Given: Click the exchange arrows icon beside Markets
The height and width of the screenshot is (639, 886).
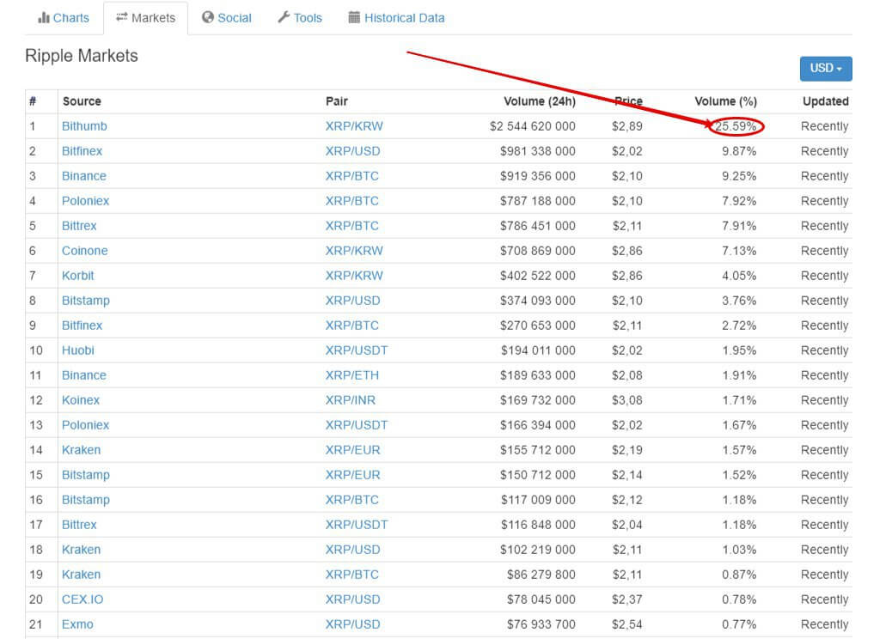Looking at the screenshot, I should 121,17.
